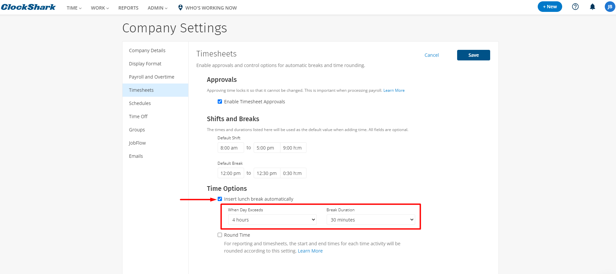Open JobFlow settings
The width and height of the screenshot is (616, 274).
(155, 143)
